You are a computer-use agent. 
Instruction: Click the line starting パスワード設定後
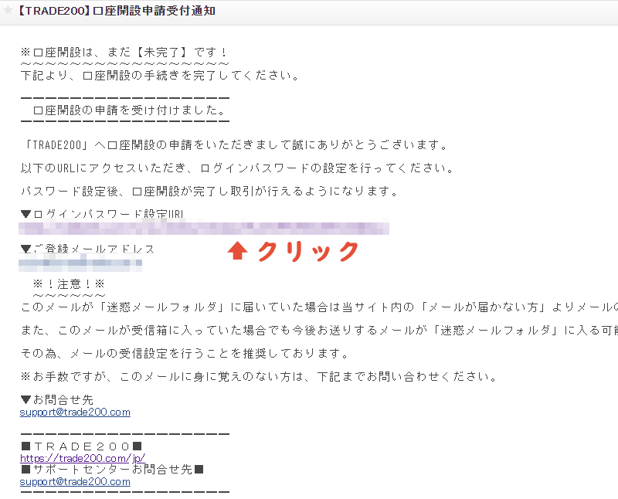click(x=210, y=192)
